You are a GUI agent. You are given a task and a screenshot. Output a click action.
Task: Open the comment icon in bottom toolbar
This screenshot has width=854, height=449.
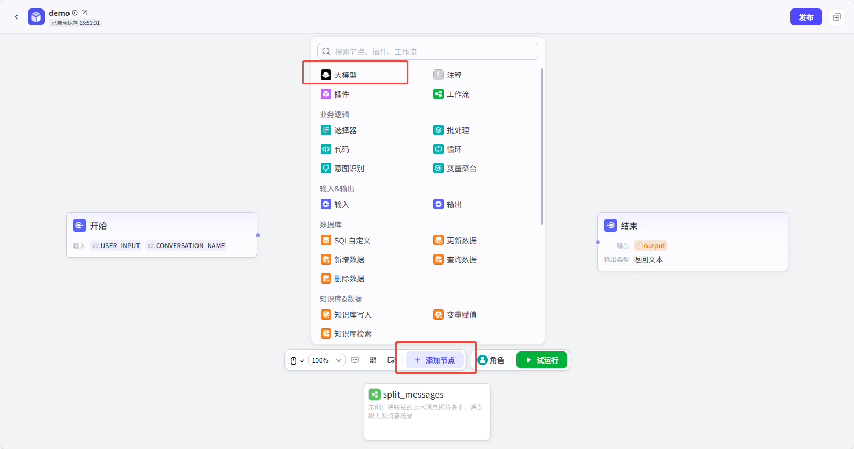(x=355, y=360)
